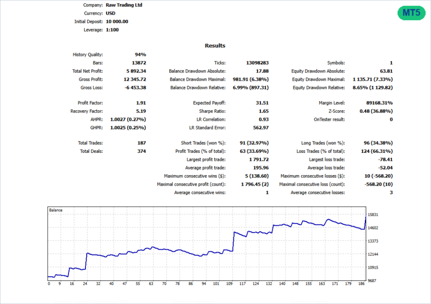Click the chart y-axis label '12144'
The width and height of the screenshot is (431, 304).
[x=373, y=254]
